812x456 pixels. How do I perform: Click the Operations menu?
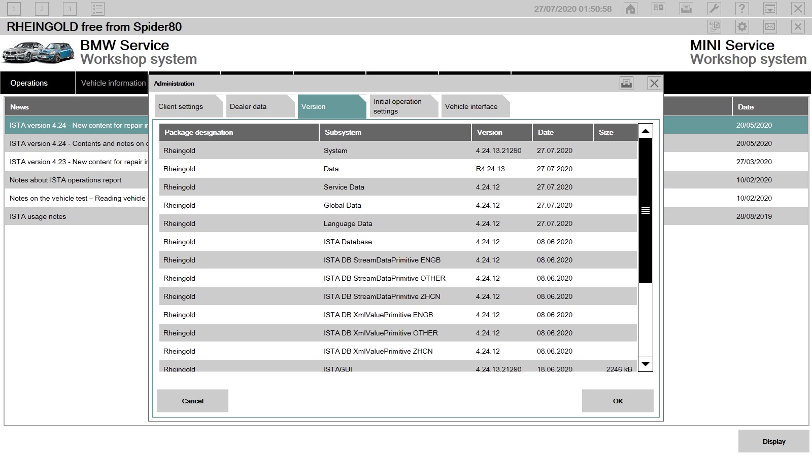click(x=28, y=83)
